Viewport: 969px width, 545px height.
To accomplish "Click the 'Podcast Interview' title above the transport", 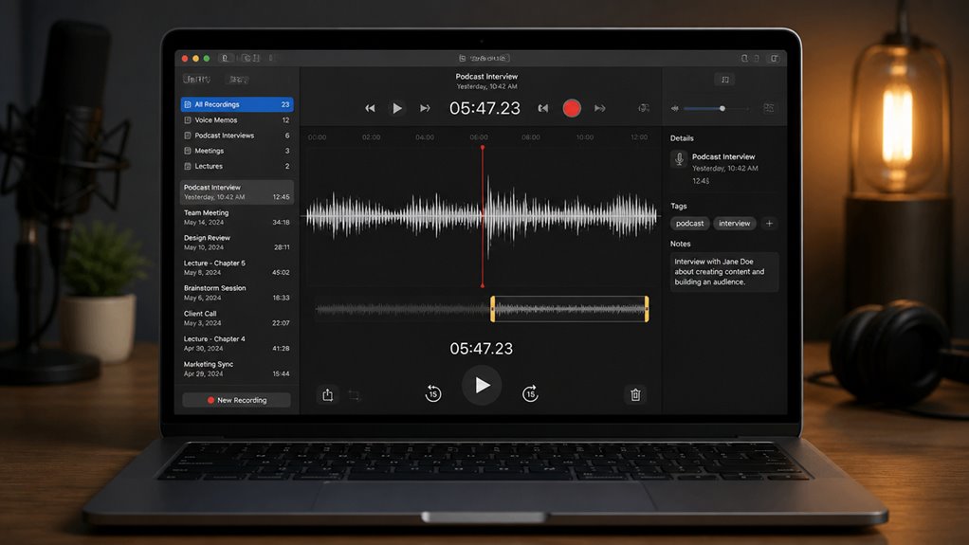I will [486, 77].
